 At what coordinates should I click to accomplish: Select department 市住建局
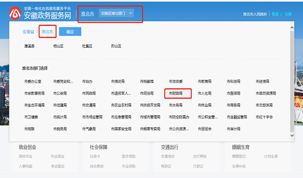(x=60, y=105)
